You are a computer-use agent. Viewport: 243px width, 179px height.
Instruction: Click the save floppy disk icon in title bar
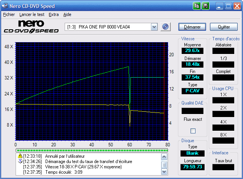pyautogui.click(x=205, y=6)
